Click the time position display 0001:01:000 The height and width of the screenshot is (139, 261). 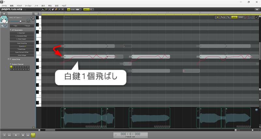[x=130, y=134]
